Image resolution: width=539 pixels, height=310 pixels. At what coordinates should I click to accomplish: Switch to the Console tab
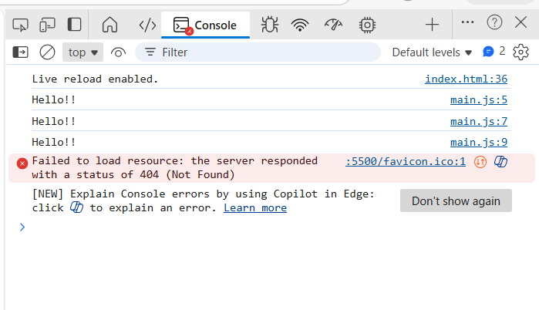click(x=205, y=25)
